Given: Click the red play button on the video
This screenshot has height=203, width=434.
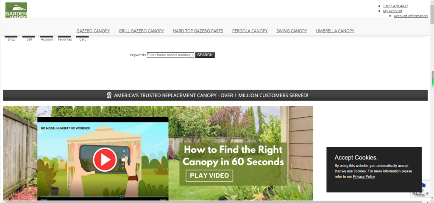Looking at the screenshot, I should 105,159.
